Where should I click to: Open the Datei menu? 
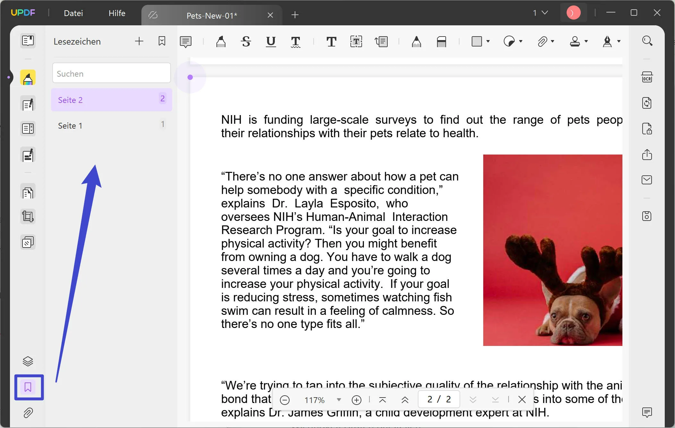pos(73,13)
